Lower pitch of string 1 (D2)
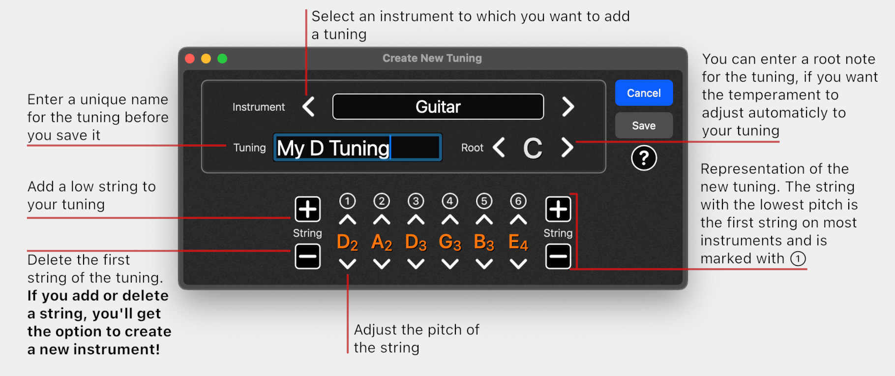 [x=348, y=264]
